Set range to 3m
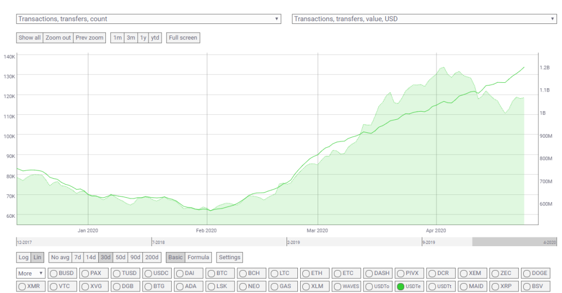562x293 pixels. [x=131, y=38]
